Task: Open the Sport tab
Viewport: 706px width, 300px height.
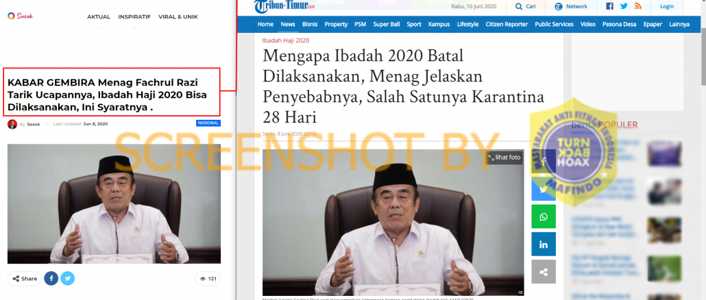Action: coord(414,24)
